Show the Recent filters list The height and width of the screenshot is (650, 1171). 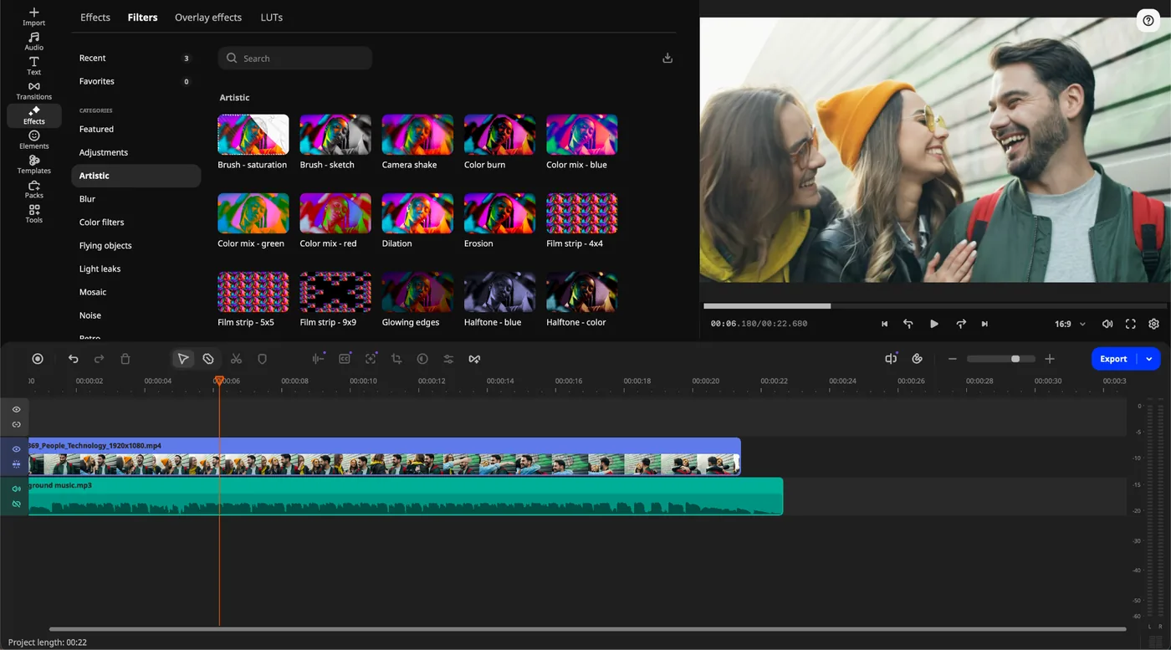point(136,59)
